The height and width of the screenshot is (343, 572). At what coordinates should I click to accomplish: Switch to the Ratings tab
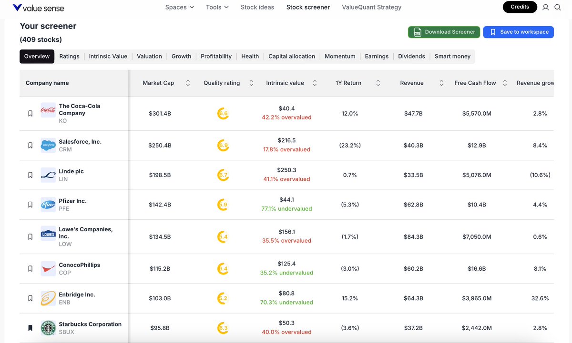pyautogui.click(x=69, y=56)
